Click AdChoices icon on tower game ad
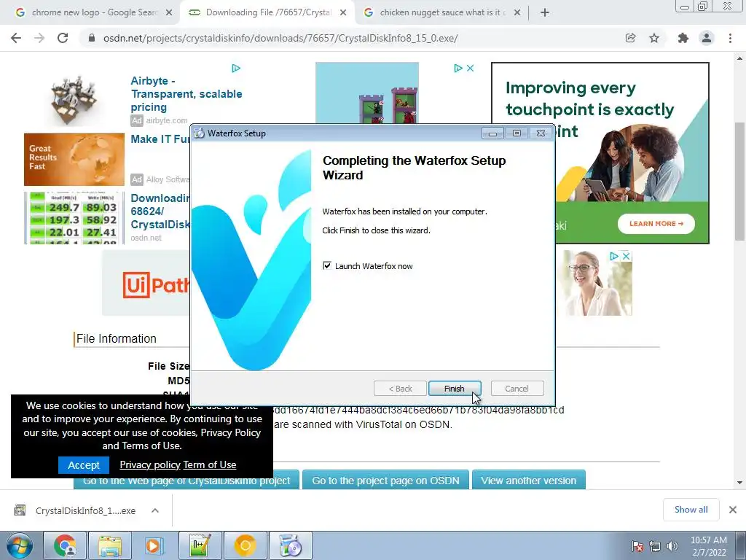The image size is (746, 560). [x=458, y=68]
